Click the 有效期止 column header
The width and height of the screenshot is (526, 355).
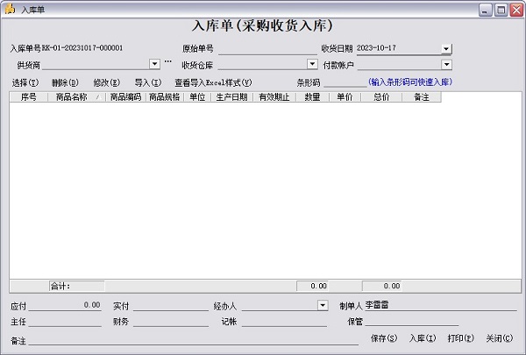[274, 97]
